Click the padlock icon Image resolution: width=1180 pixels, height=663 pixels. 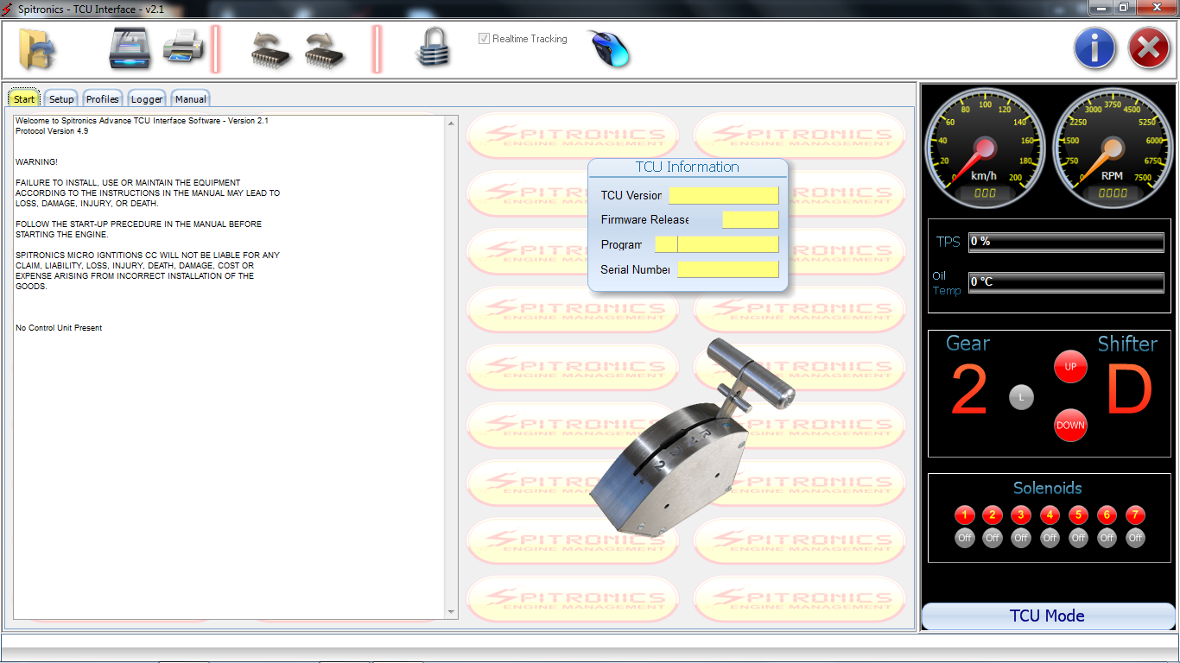[x=432, y=47]
